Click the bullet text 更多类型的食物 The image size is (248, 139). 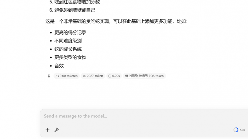(x=70, y=57)
